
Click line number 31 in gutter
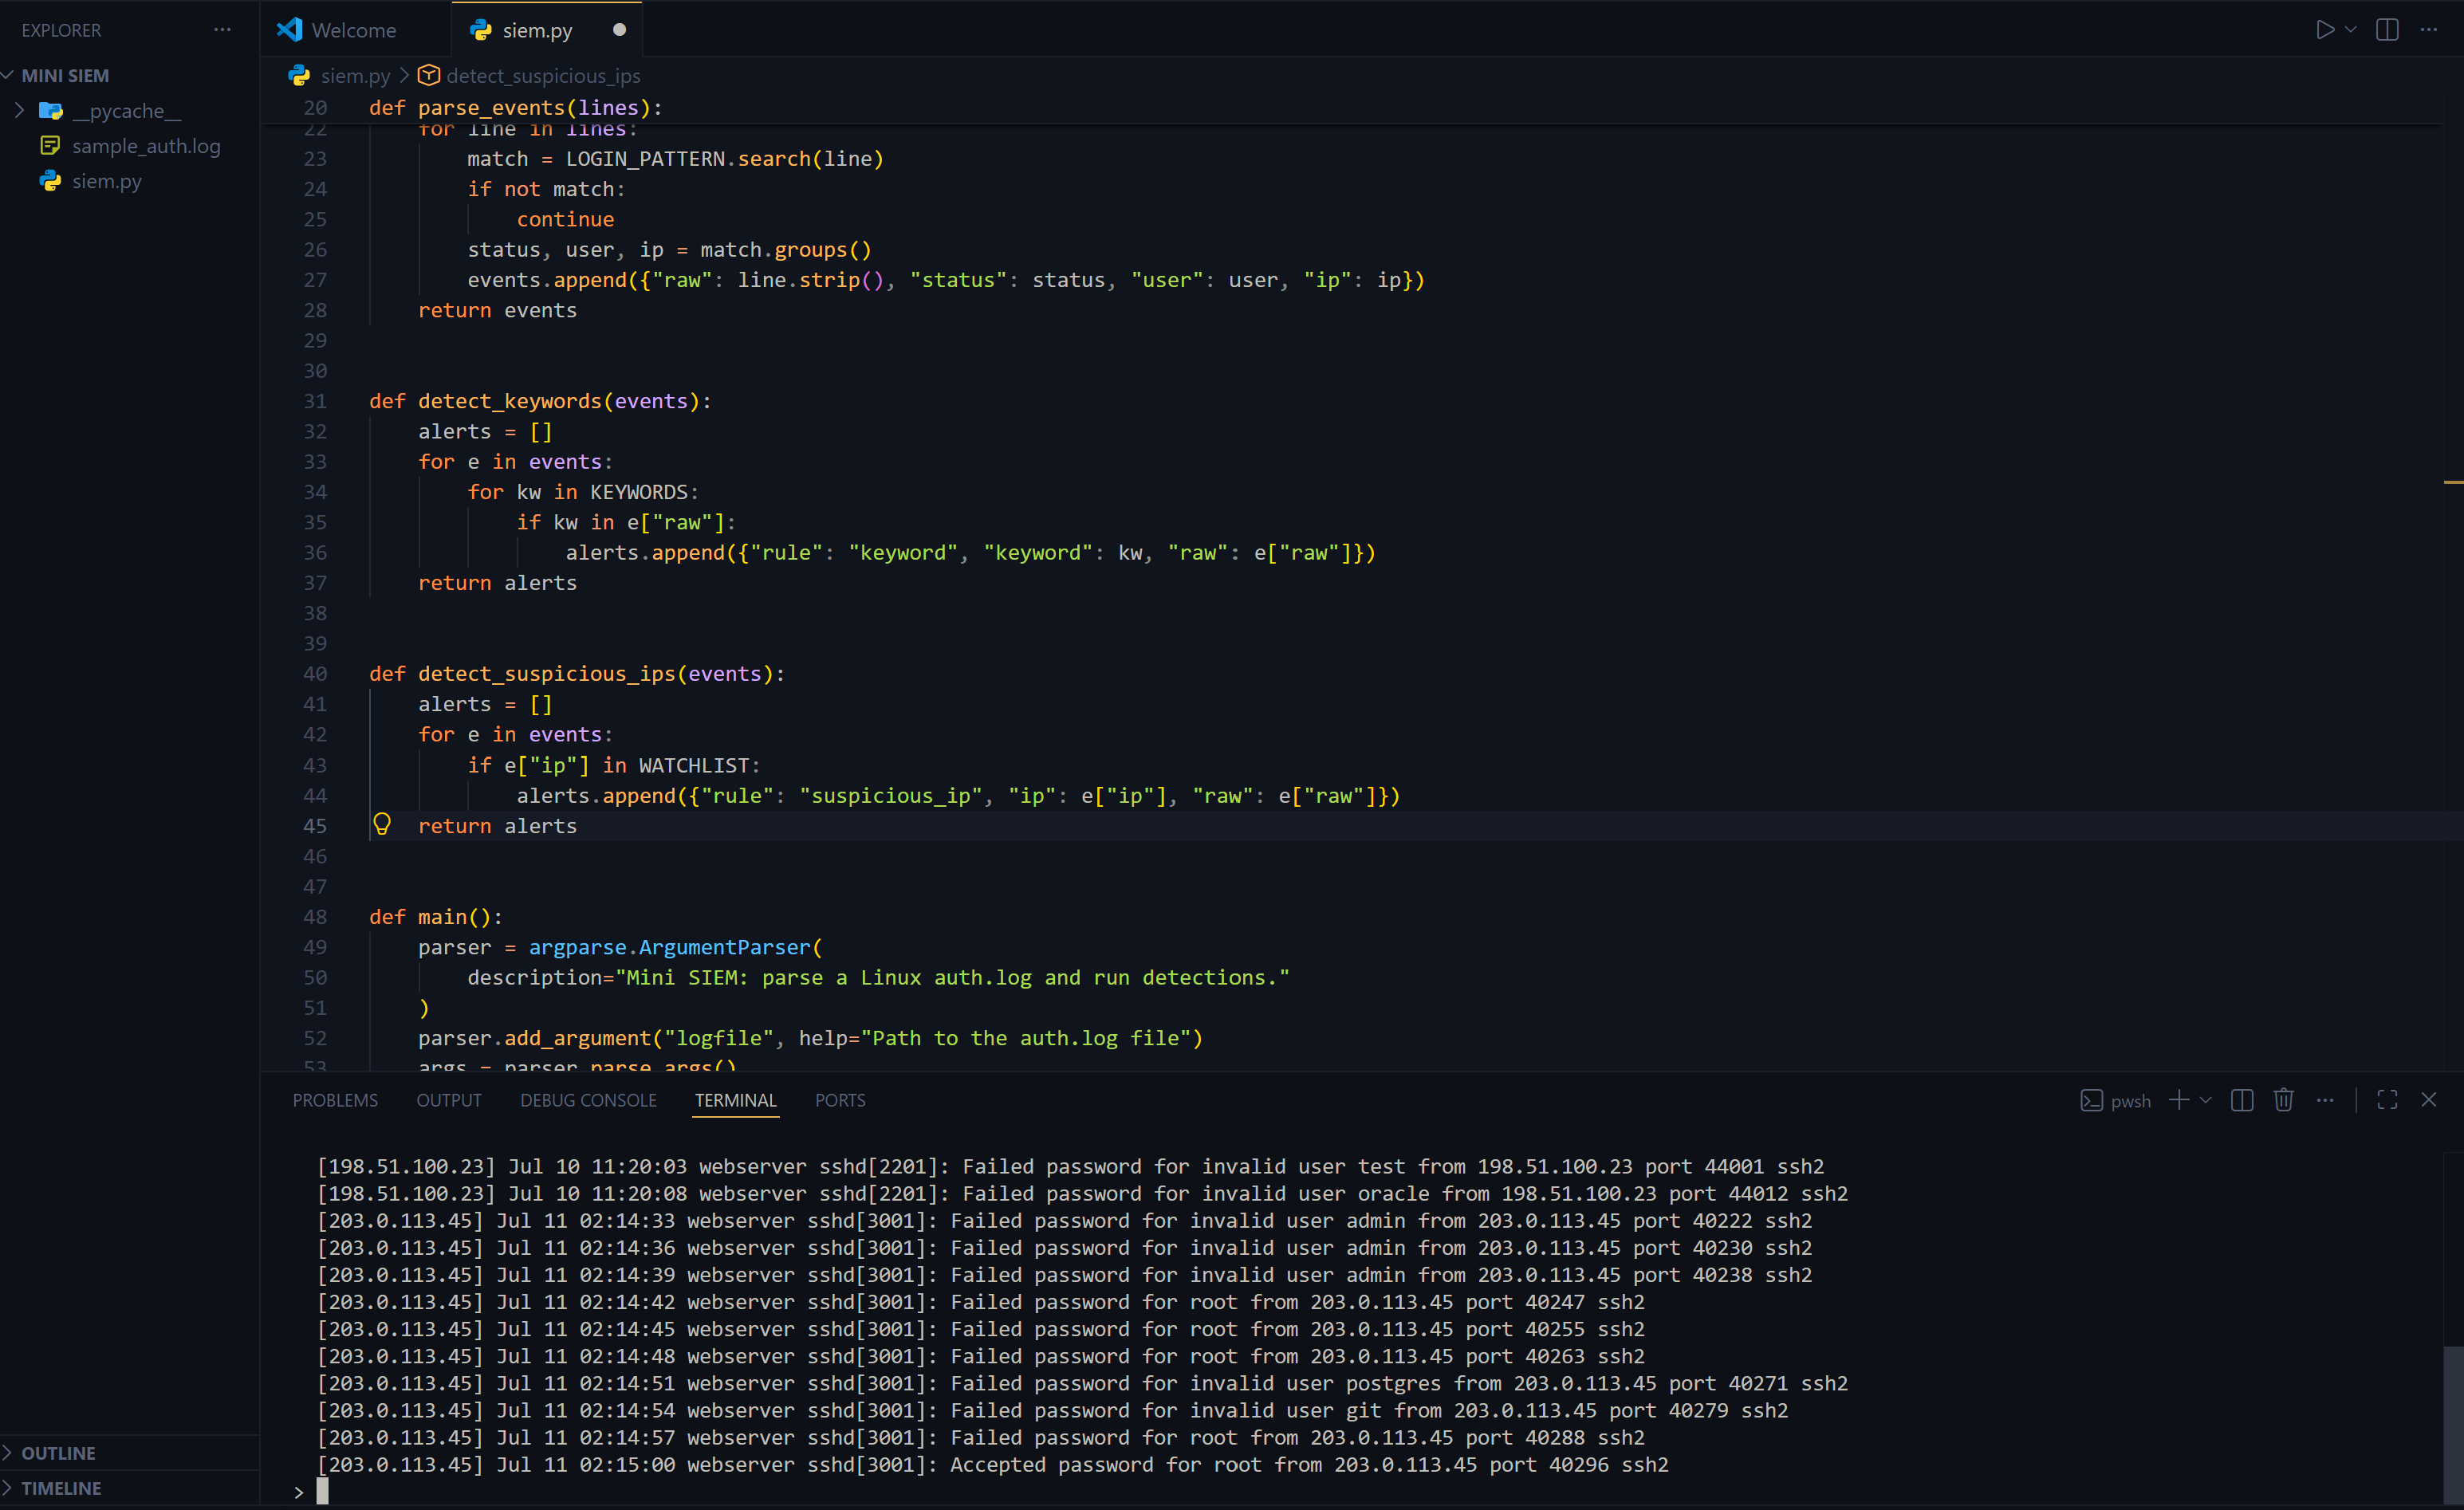click(x=315, y=401)
